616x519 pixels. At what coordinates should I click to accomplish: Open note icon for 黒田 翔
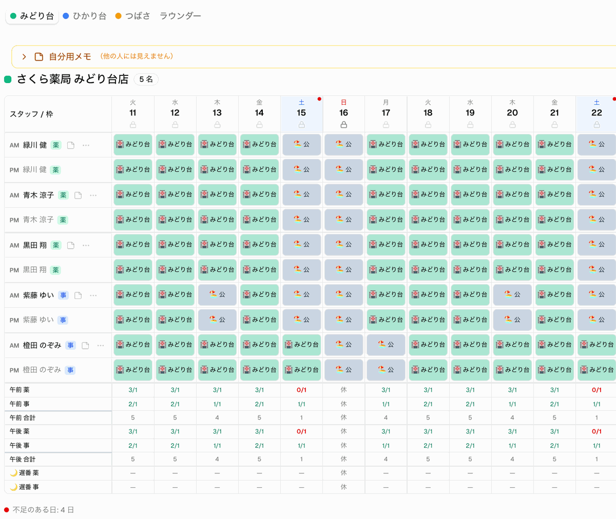(x=71, y=245)
